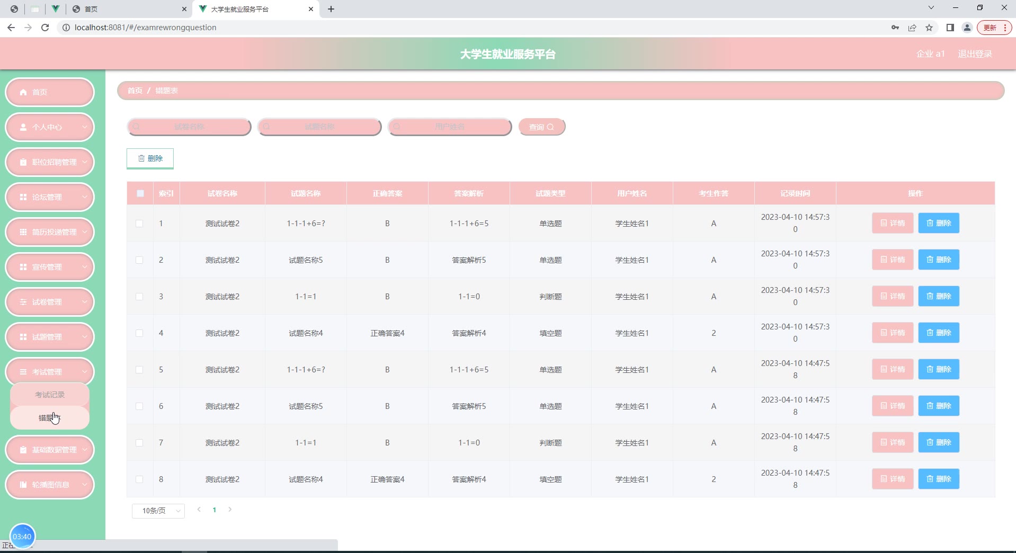Click the 更新 browser update button
Viewport: 1016px width, 553px height.
[x=995, y=28]
